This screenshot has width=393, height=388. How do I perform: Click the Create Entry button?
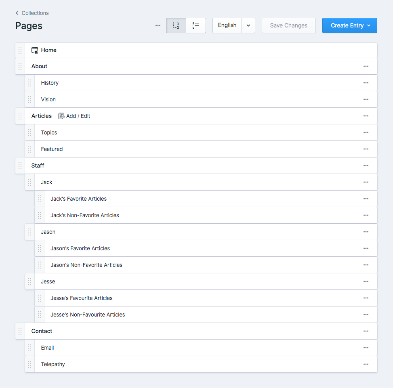[x=346, y=25]
